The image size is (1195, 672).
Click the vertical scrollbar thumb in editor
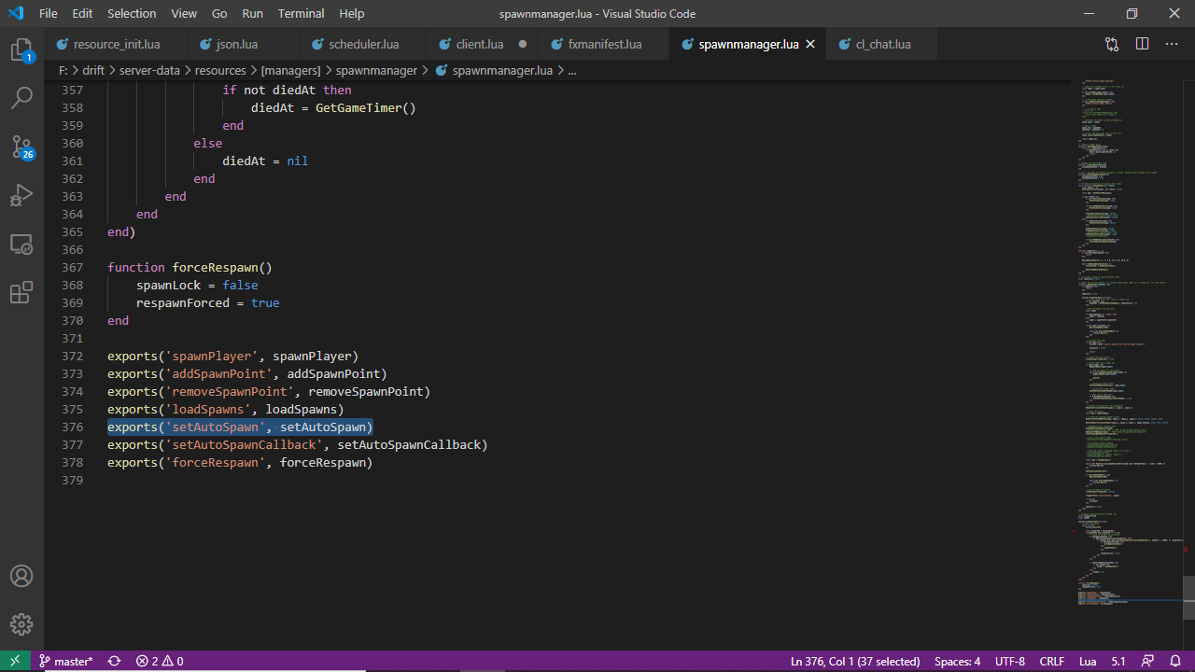click(1188, 597)
